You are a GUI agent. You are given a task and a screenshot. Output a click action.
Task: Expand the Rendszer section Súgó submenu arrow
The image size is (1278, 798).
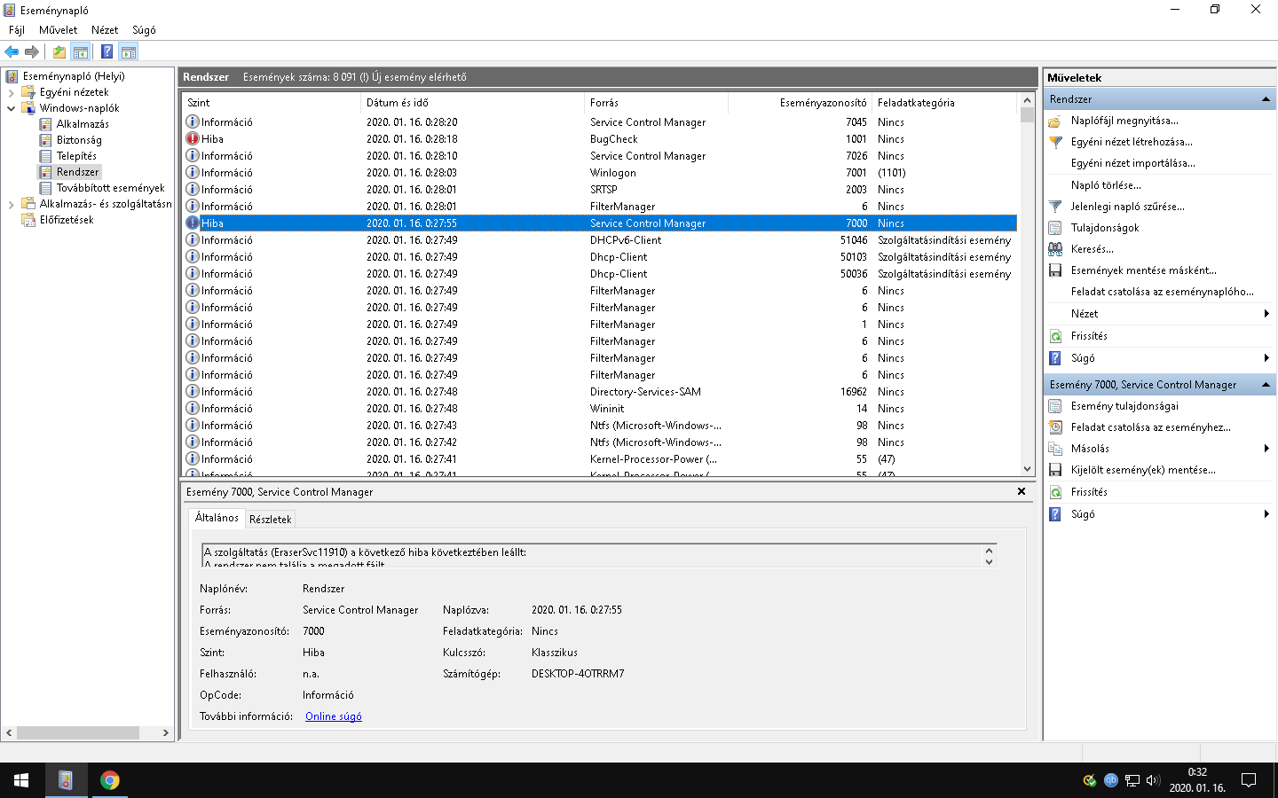pyautogui.click(x=1266, y=358)
